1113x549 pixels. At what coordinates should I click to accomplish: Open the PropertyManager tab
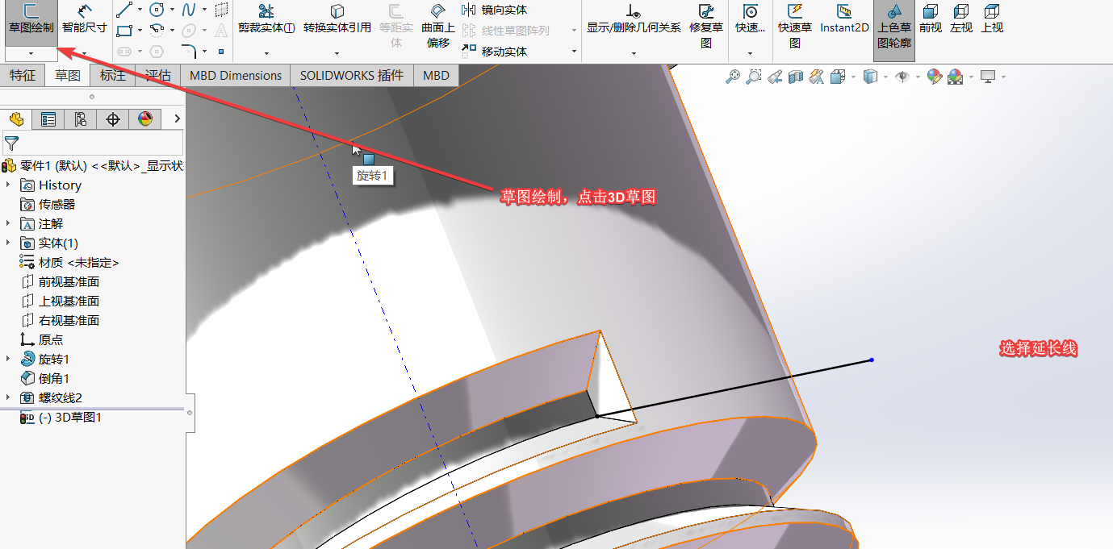pyautogui.click(x=48, y=119)
